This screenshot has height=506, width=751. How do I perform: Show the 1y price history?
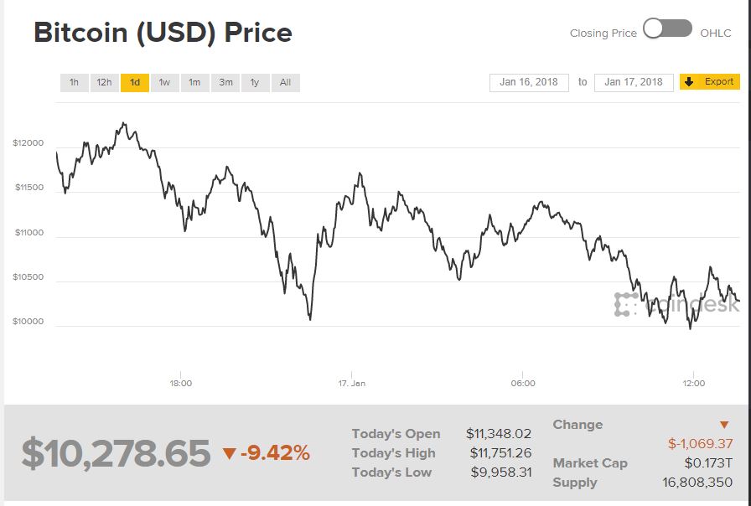[x=255, y=82]
